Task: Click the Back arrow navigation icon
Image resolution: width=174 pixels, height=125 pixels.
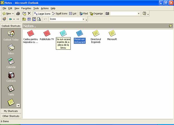Action: (x=10, y=19)
